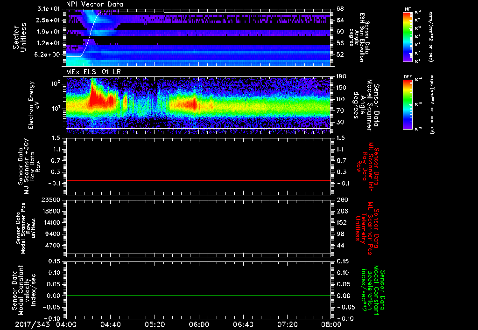Viewport: 478px width, 330px height.
Task: Select the "Sector Unitless" axis title
Action: [19, 37]
